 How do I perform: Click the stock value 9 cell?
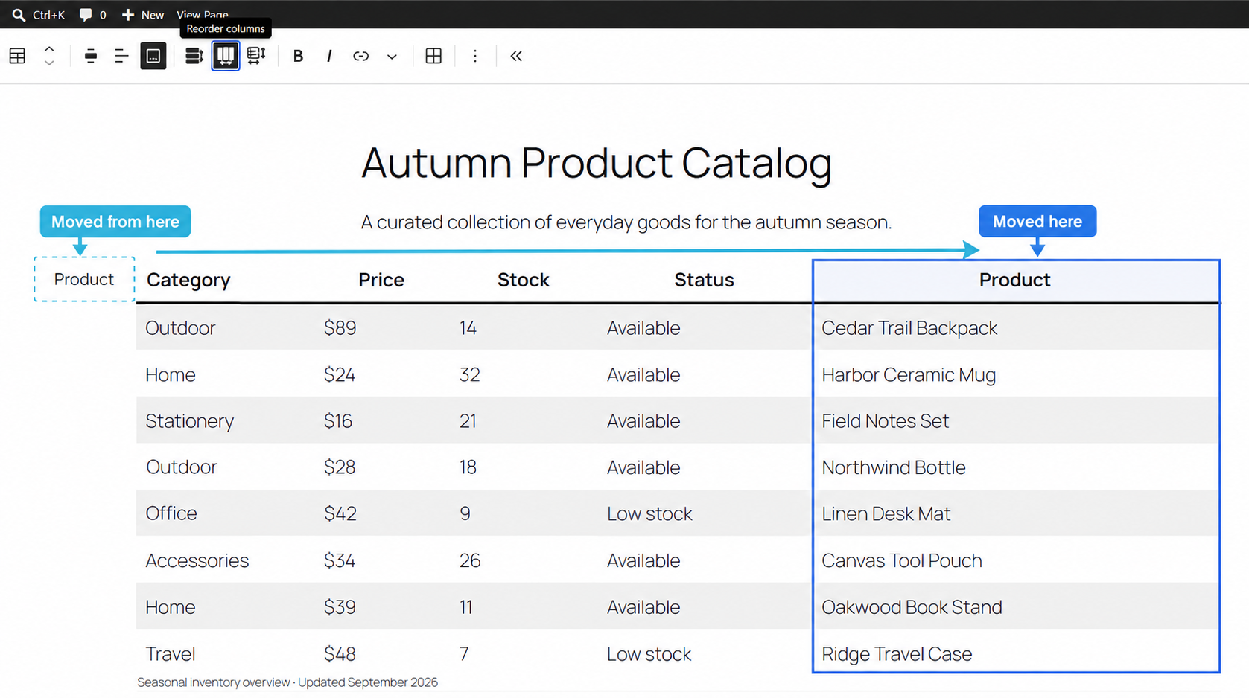[x=465, y=513]
